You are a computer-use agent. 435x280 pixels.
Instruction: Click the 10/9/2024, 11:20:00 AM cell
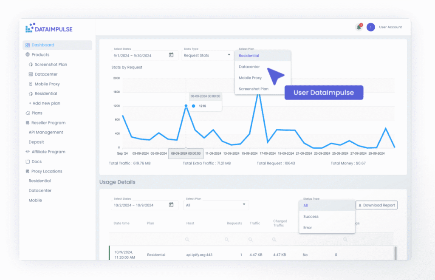124,255
